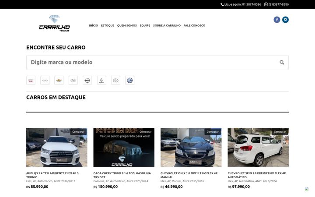This screenshot has width=315, height=197.
Task: Filter cars by Renault brand logo
Action: (x=101, y=81)
